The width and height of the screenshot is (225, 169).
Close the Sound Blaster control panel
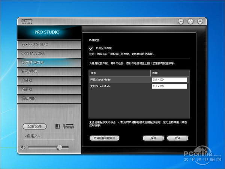pyautogui.click(x=200, y=21)
